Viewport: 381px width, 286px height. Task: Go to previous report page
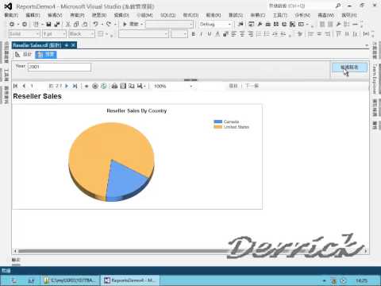(x=24, y=86)
